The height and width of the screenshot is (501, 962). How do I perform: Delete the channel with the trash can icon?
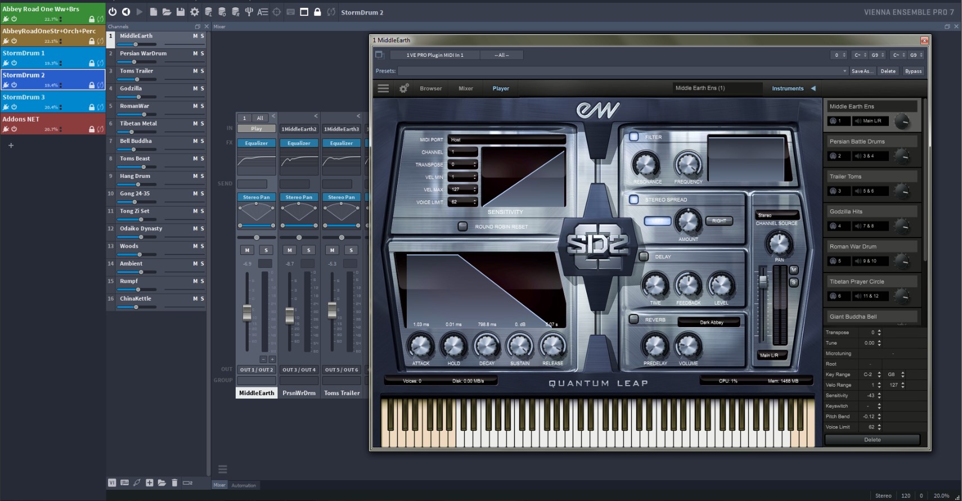tap(174, 482)
